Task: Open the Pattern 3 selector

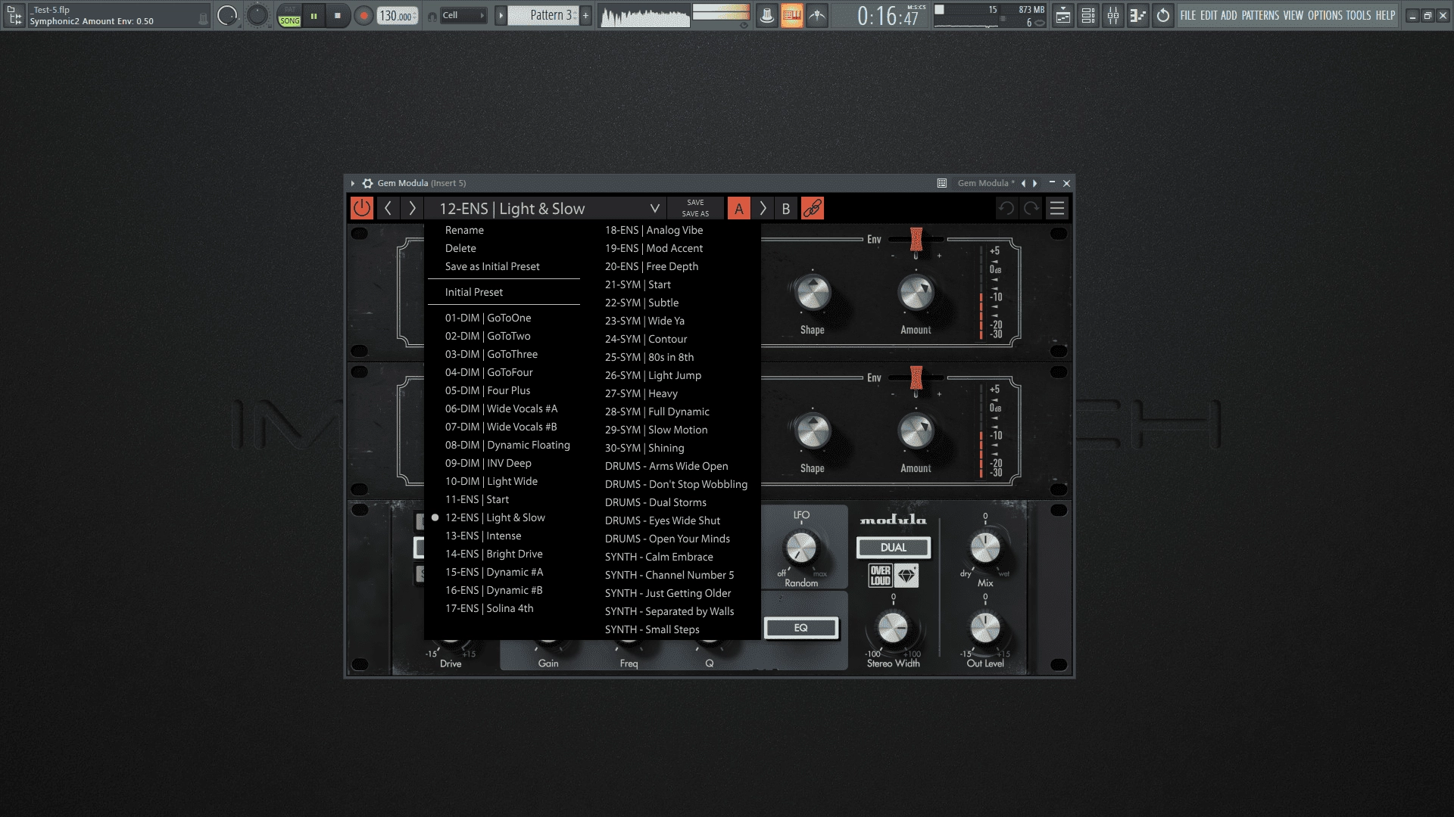Action: (x=551, y=15)
